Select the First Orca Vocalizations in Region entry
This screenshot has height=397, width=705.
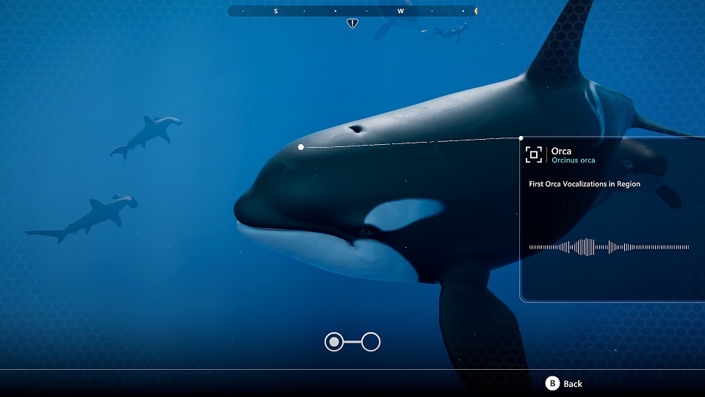(585, 184)
